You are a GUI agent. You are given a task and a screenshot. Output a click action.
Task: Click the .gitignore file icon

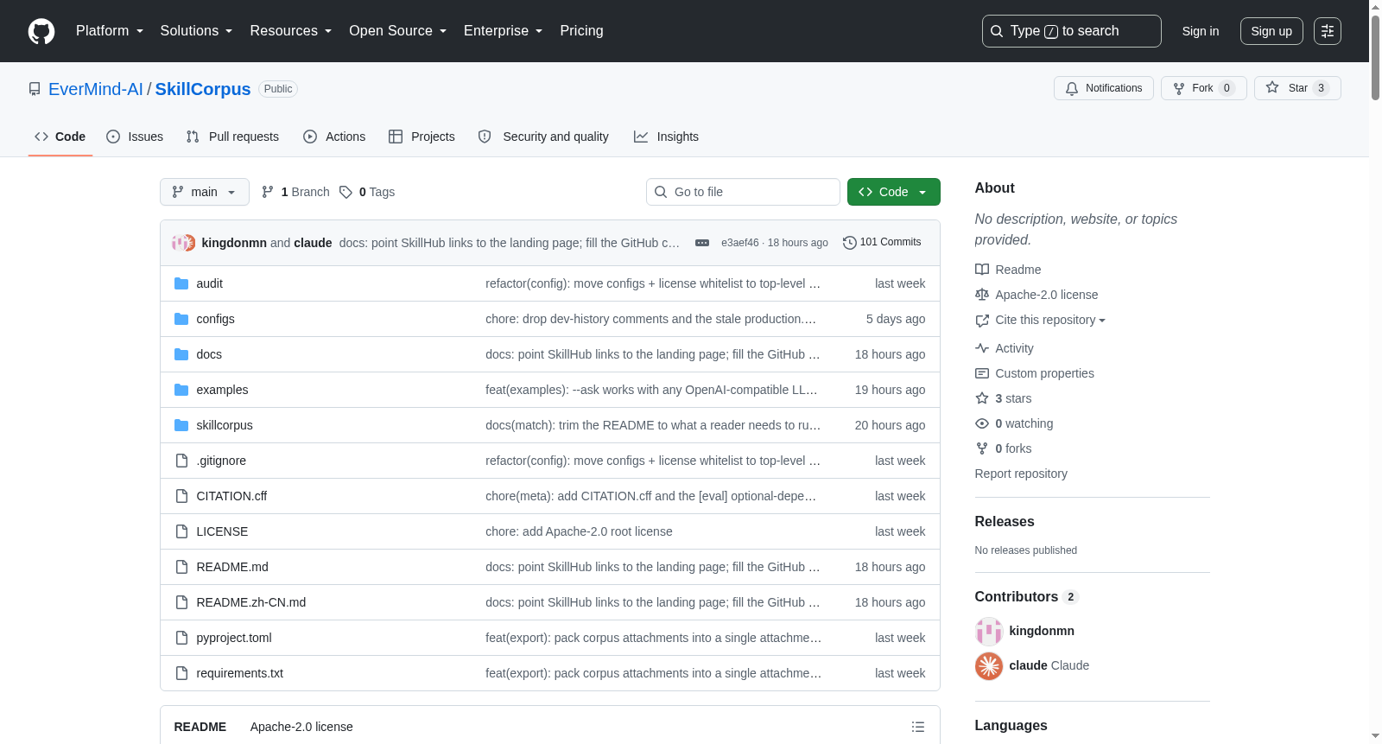pos(181,461)
